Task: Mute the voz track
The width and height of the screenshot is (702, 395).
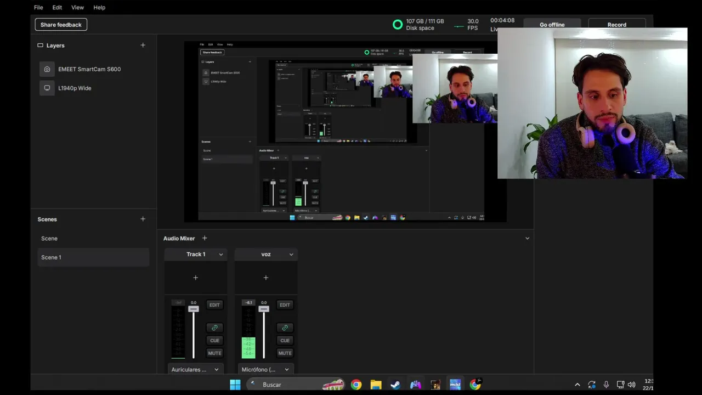Action: click(285, 353)
